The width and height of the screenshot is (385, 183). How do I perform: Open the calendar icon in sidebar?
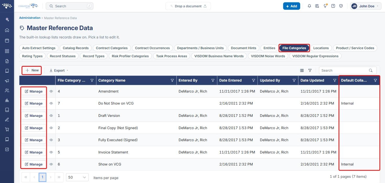[x=7, y=41]
